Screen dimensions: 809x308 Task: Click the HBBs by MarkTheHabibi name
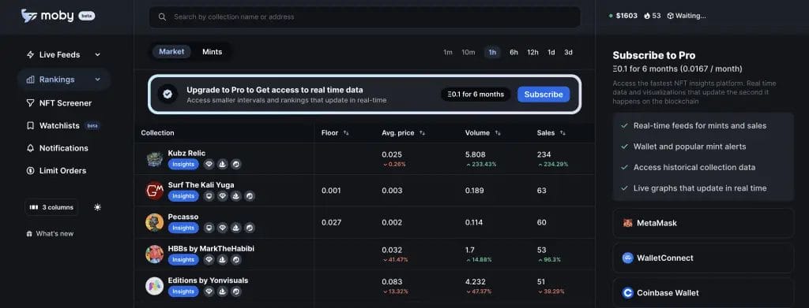point(211,248)
